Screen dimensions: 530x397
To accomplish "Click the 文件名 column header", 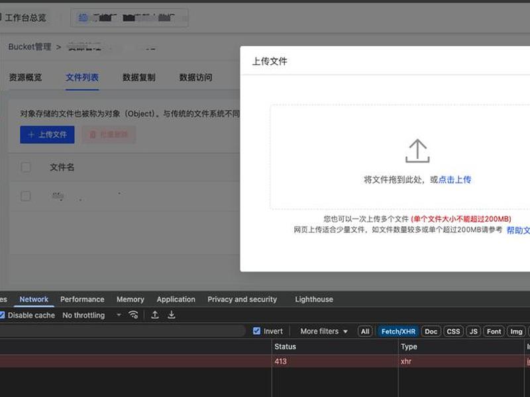I will pyautogui.click(x=62, y=167).
